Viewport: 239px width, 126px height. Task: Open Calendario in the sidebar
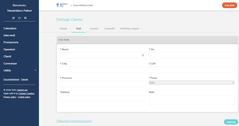(10, 28)
